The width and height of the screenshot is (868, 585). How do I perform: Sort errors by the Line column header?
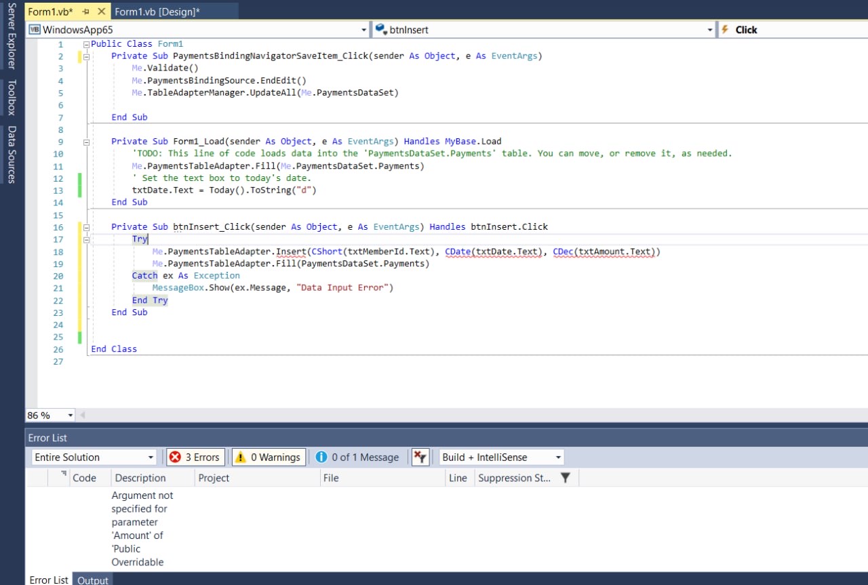[458, 478]
